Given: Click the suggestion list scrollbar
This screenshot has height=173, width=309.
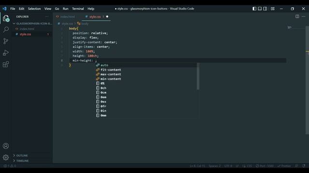Looking at the screenshot, I should [198, 76].
